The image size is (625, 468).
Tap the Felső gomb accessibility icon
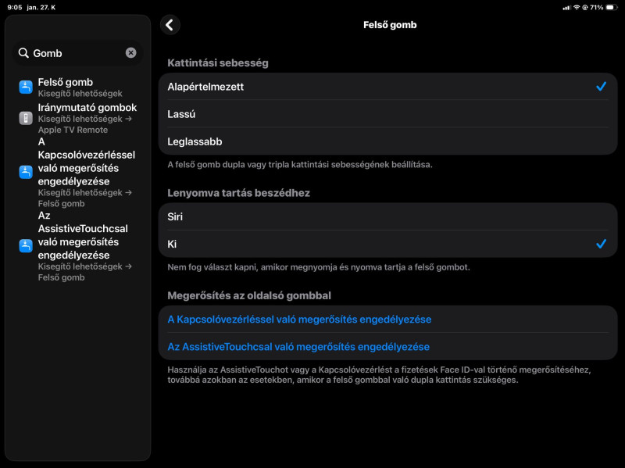pos(26,87)
